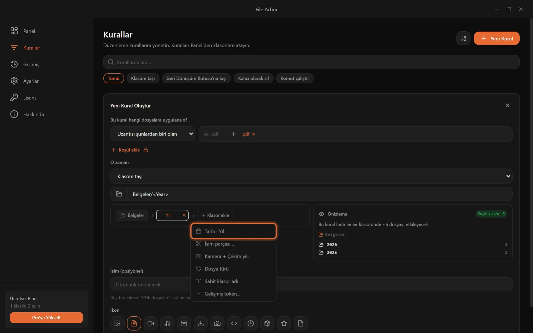Viewport: 533px width, 333px height.
Task: Click the vertical scrollbar on the right
Action: (x=531, y=163)
